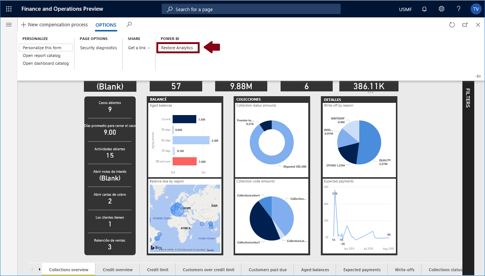Refresh the page with the refresh icon

click(452, 24)
